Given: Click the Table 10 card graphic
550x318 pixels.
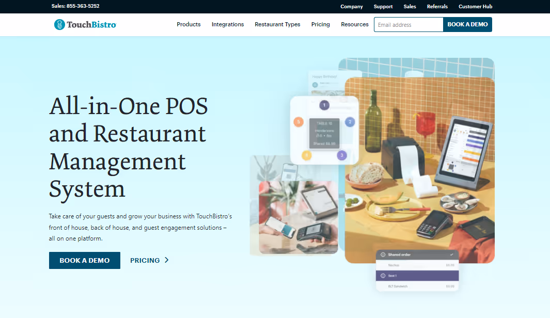Looking at the screenshot, I should [x=324, y=133].
